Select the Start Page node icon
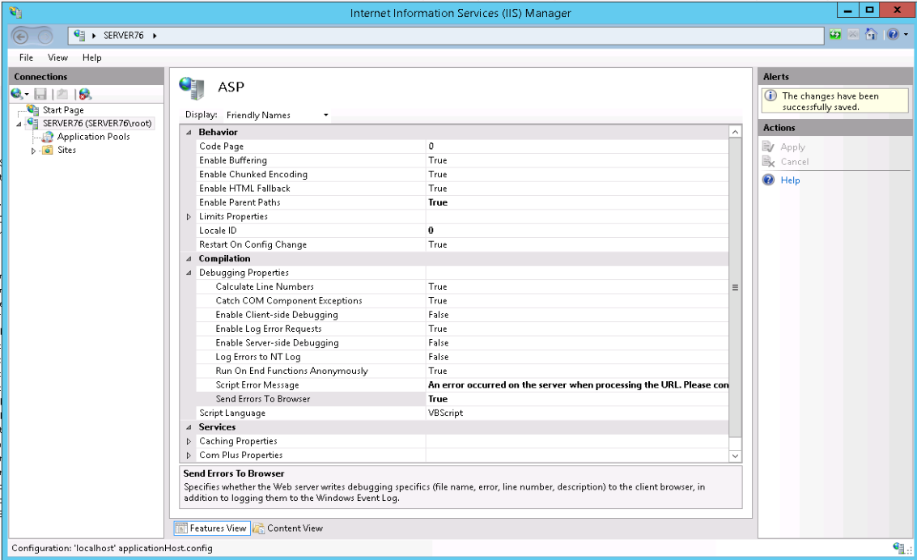Viewport: 917px width, 560px height. click(33, 109)
